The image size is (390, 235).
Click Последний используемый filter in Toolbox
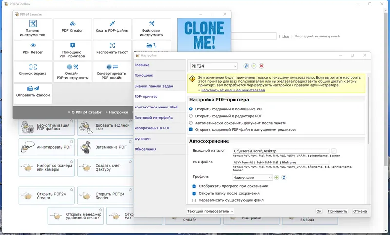pyautogui.click(x=317, y=36)
